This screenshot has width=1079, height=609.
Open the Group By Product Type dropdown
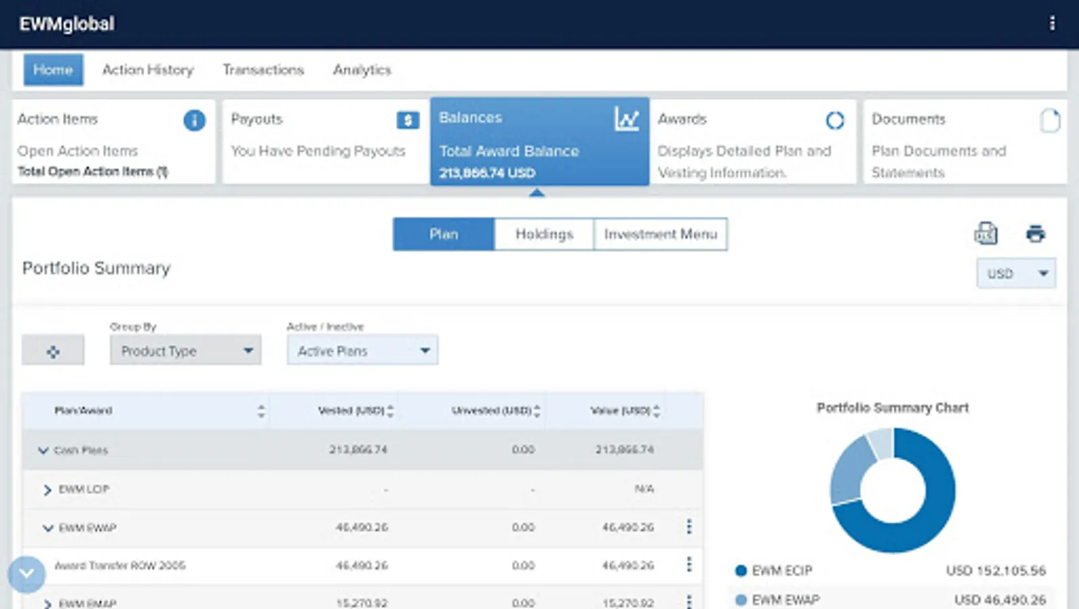tap(185, 351)
